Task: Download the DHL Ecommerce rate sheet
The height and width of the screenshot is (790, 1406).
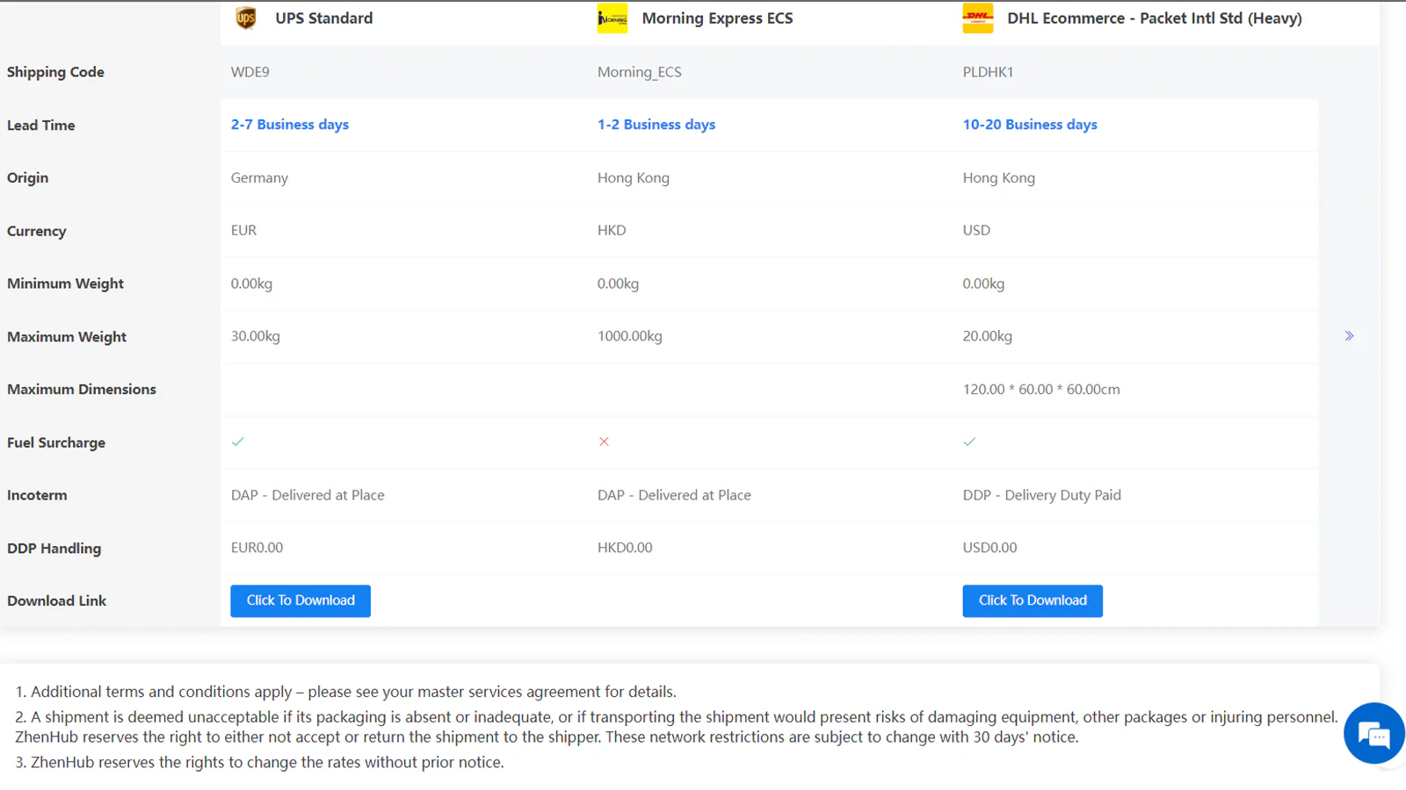Action: click(x=1033, y=600)
